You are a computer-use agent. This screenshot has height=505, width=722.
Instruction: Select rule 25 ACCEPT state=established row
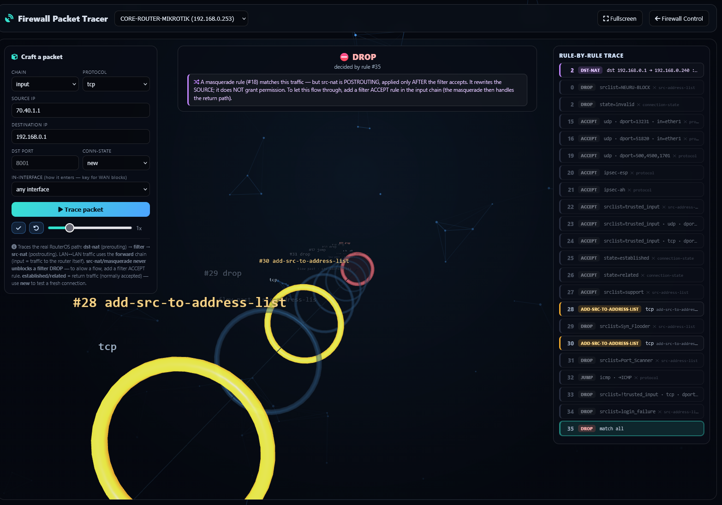click(x=632, y=258)
